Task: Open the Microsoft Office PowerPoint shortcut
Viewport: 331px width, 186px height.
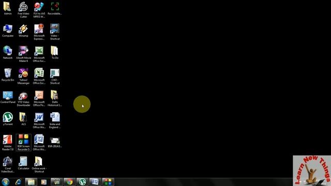Action: [x=39, y=99]
